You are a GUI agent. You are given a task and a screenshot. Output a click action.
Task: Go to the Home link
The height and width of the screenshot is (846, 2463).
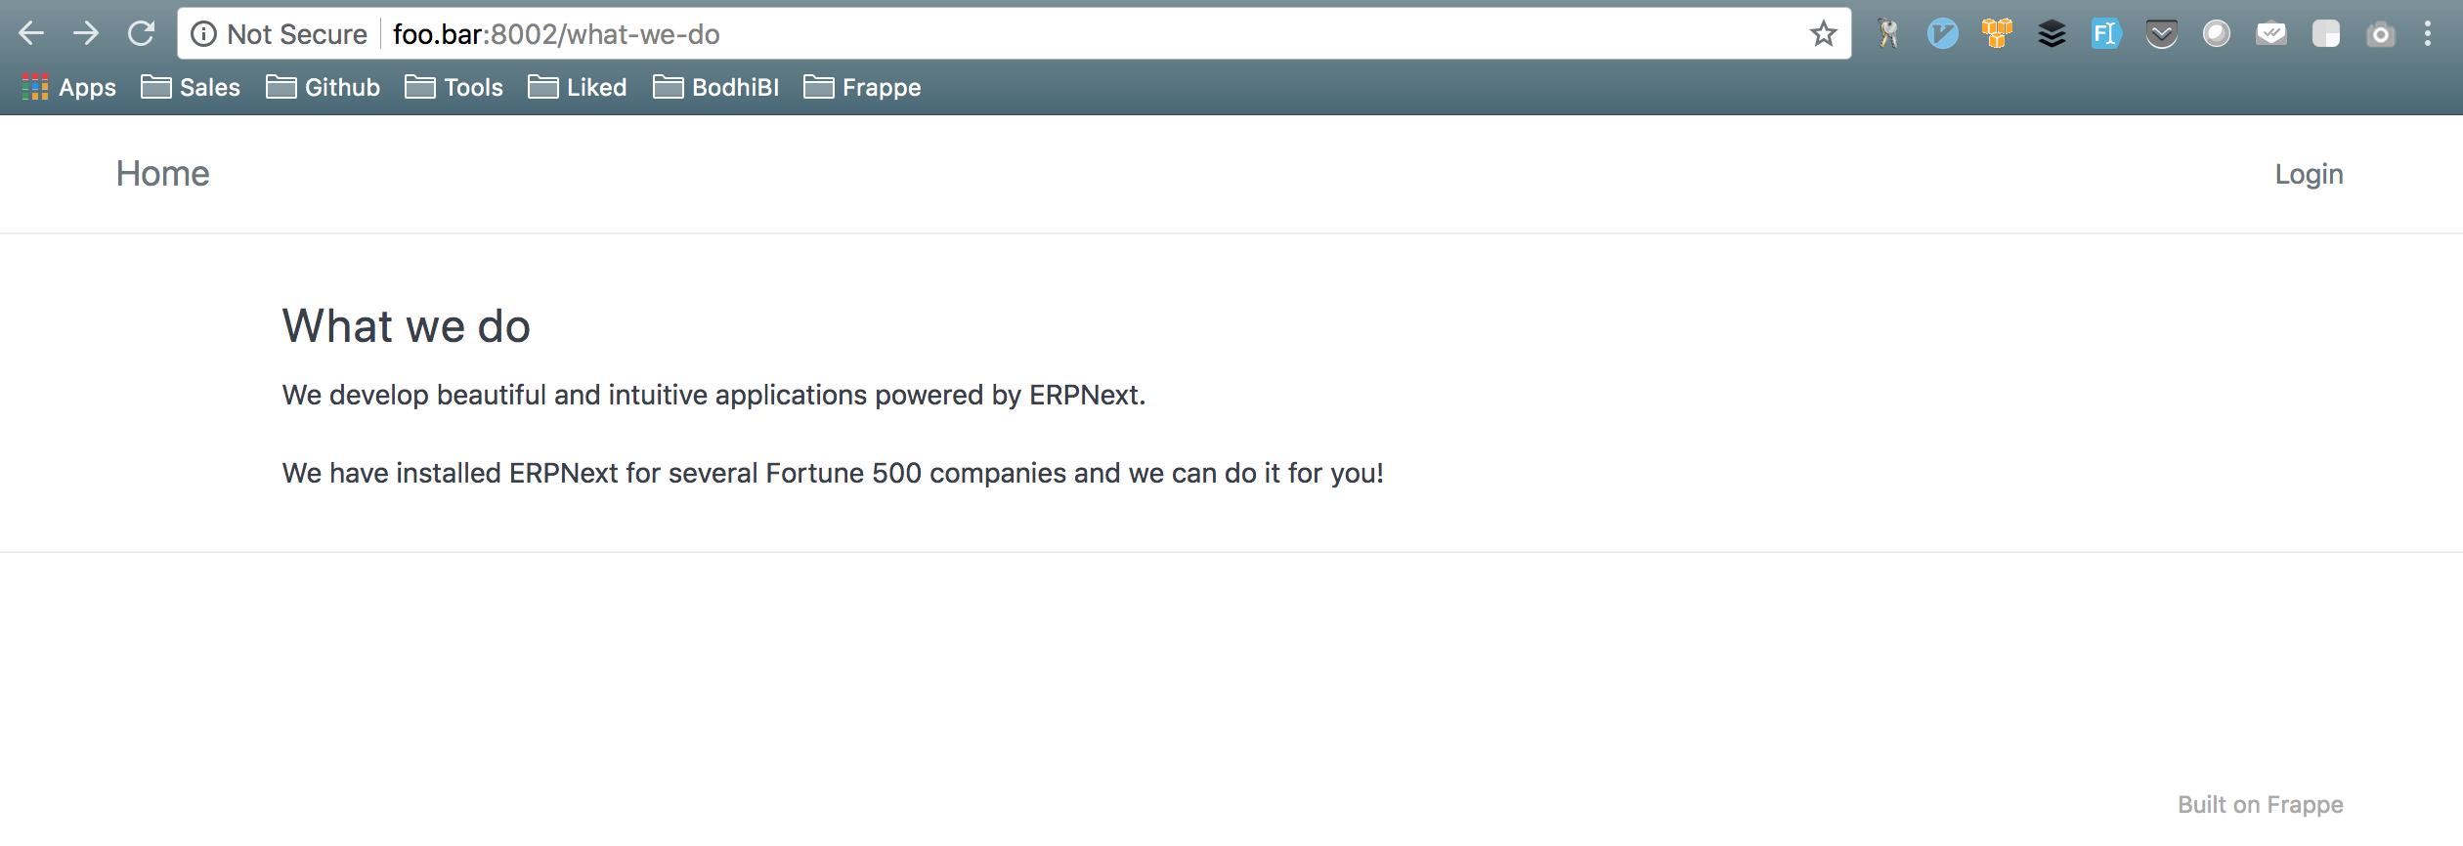163,174
